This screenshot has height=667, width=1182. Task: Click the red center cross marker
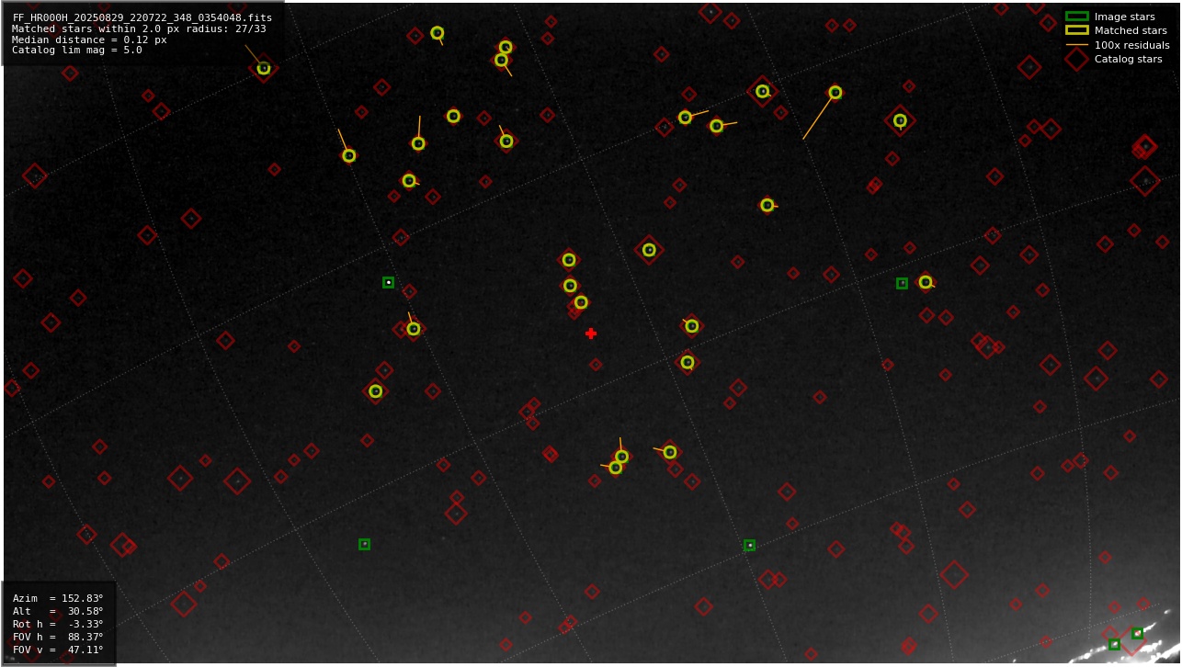(591, 333)
